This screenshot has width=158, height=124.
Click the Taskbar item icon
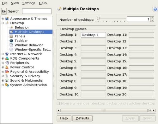[11, 40]
